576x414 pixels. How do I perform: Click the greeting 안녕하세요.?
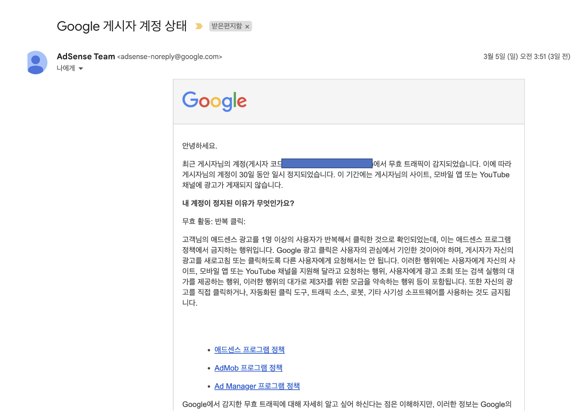pos(200,146)
